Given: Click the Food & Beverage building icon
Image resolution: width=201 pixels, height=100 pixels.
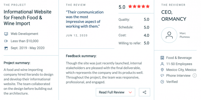Looking at the screenshot, I should (162, 58).
